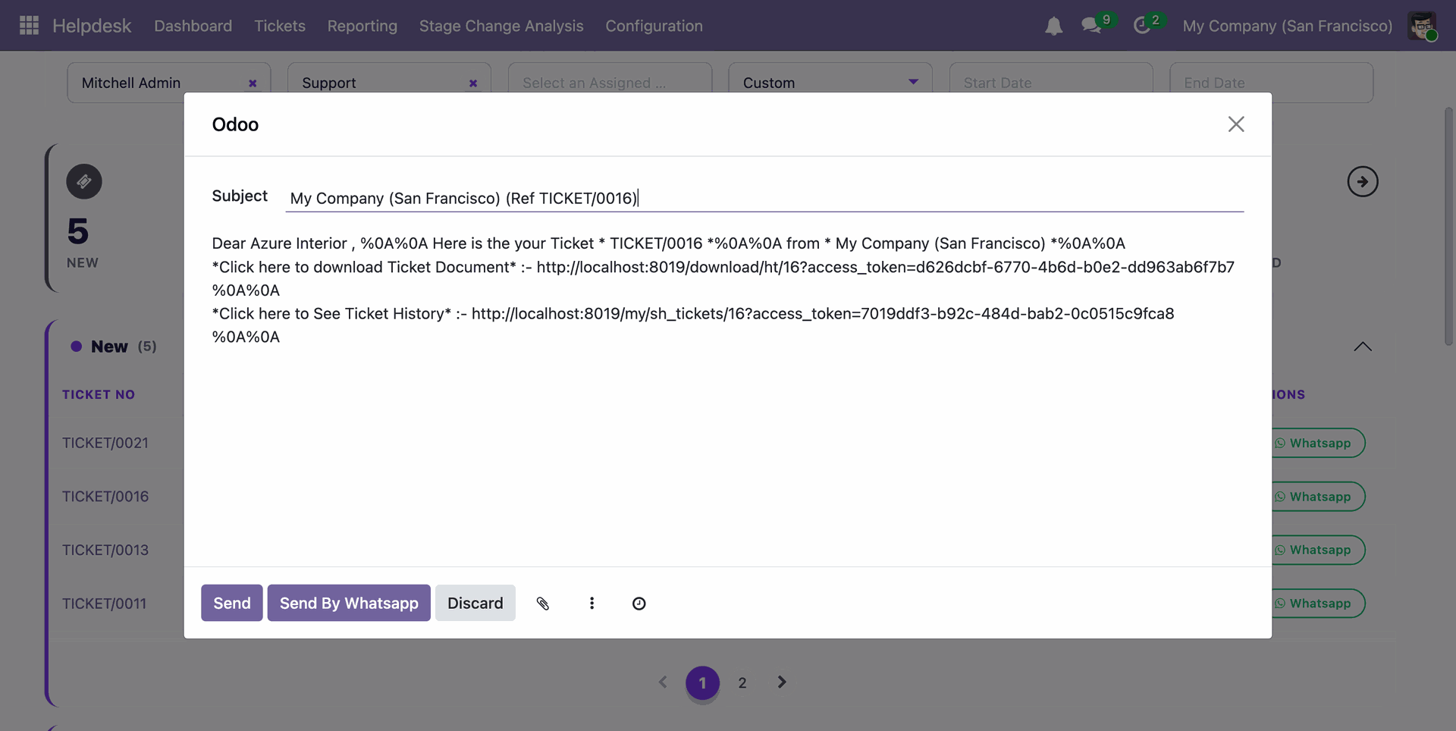
Task: Click Send By Whatsapp button
Action: 349,603
